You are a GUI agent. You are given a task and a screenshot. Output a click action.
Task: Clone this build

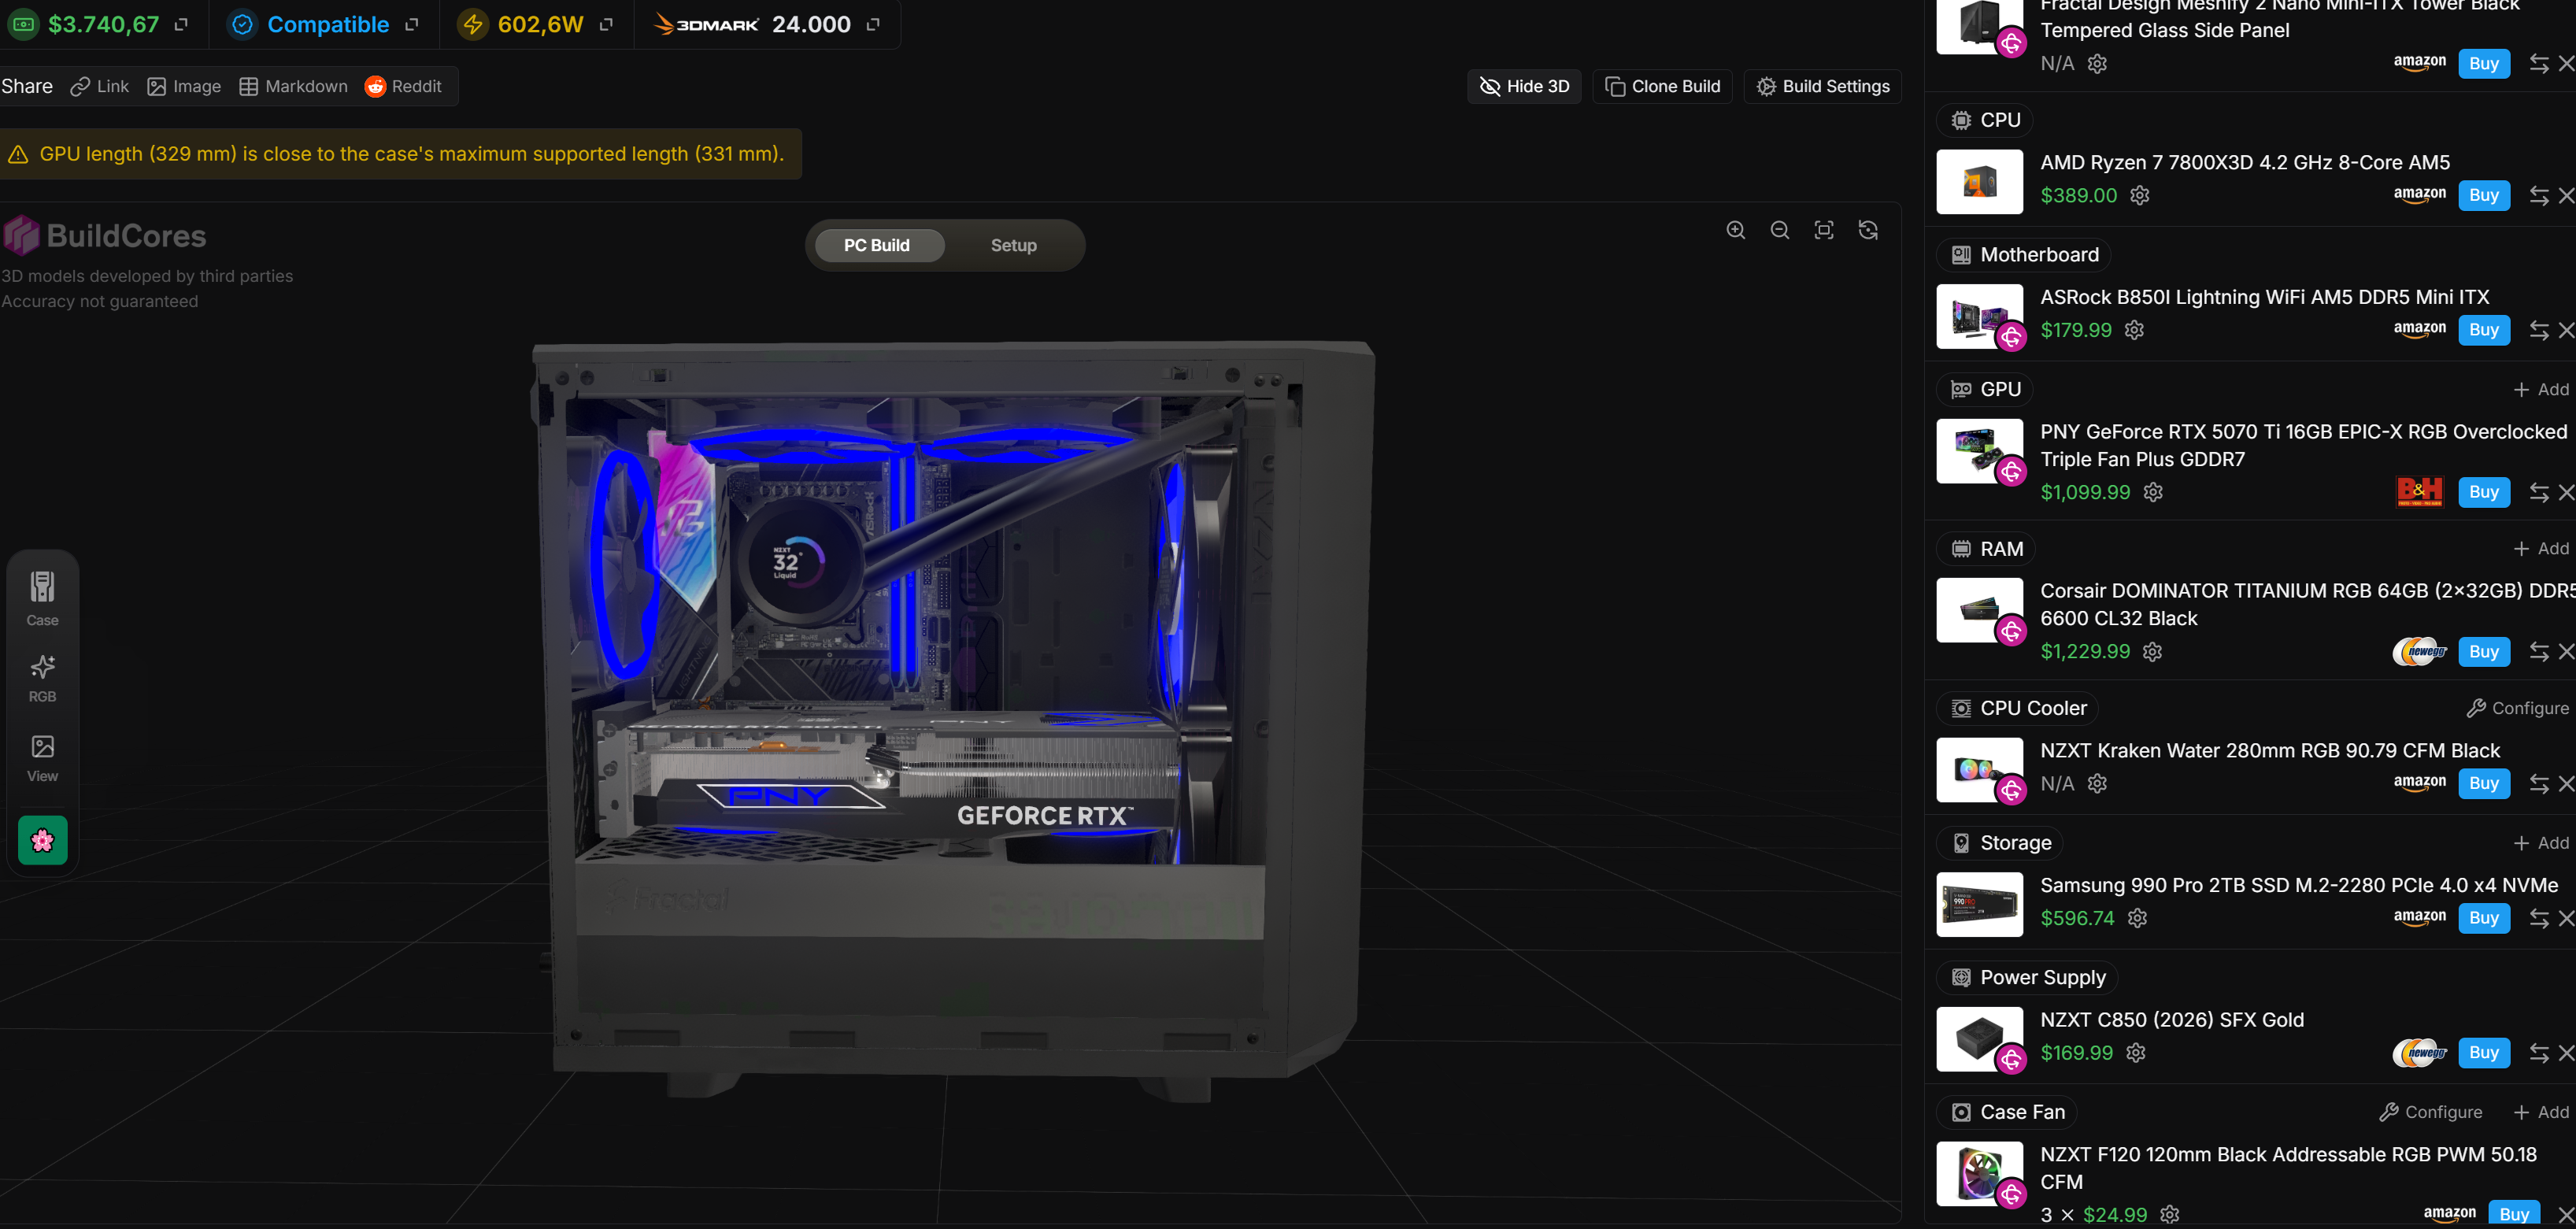click(1662, 86)
